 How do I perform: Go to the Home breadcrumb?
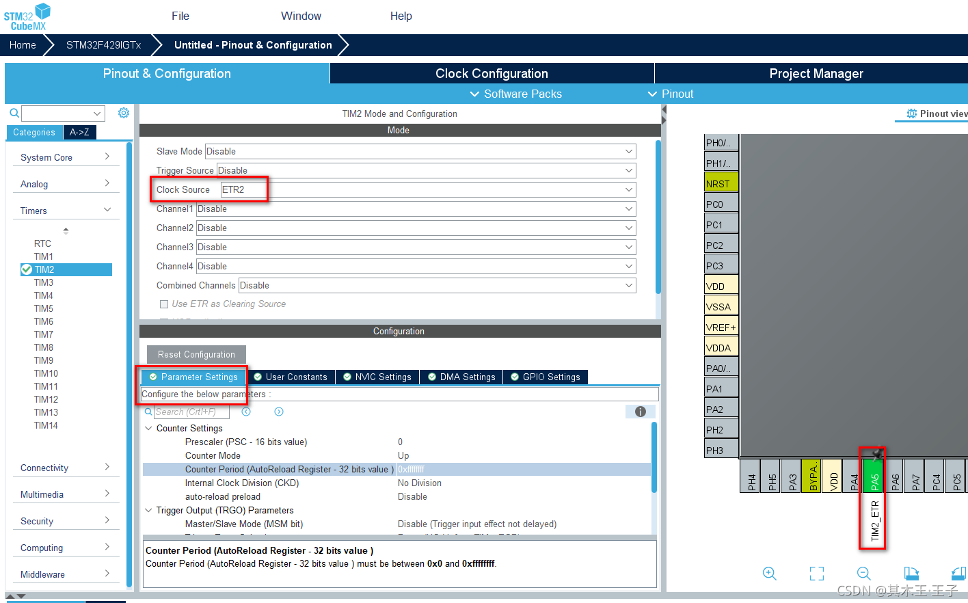[23, 45]
